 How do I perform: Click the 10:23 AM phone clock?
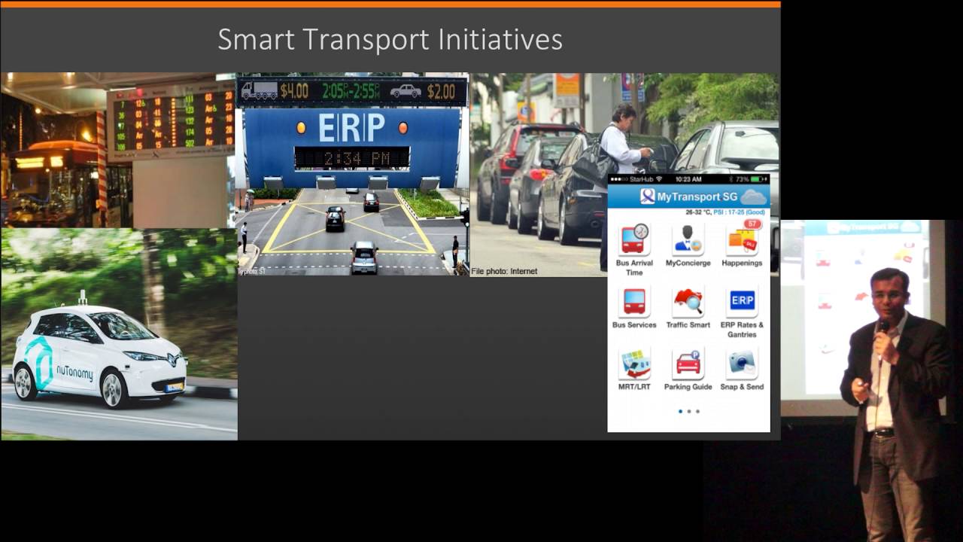point(688,179)
